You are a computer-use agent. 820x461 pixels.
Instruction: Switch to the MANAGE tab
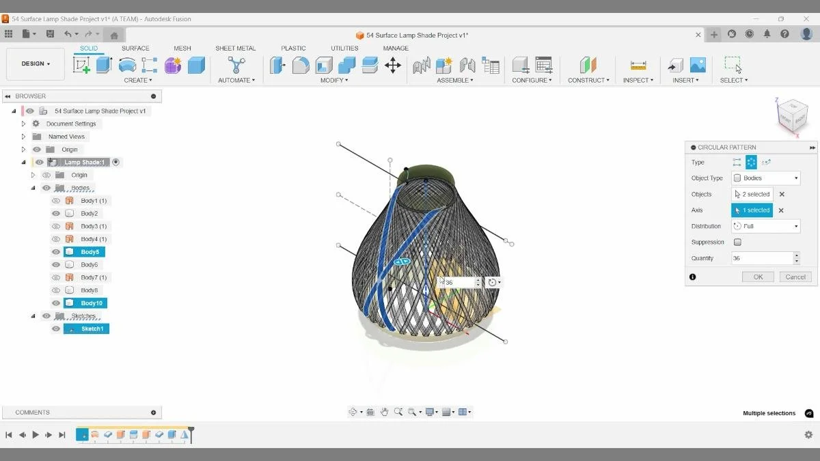[396, 48]
